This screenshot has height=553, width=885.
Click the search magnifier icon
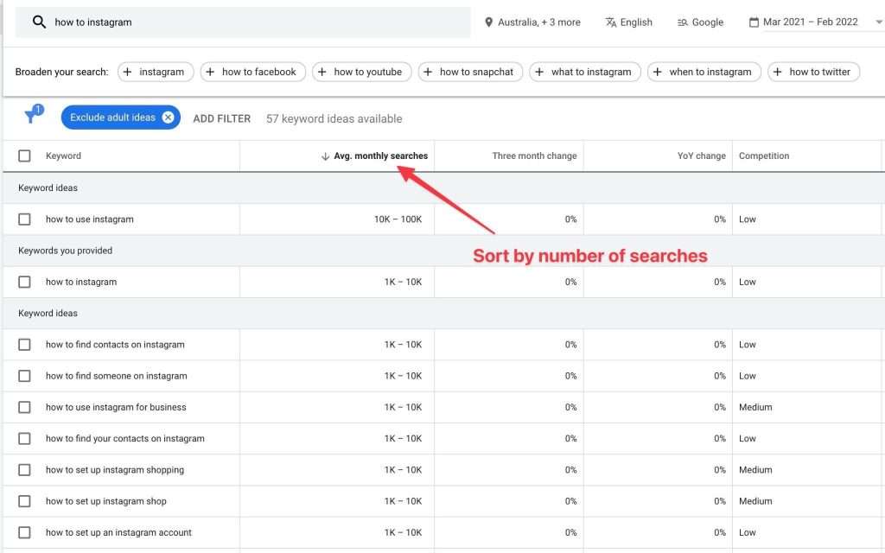38,22
